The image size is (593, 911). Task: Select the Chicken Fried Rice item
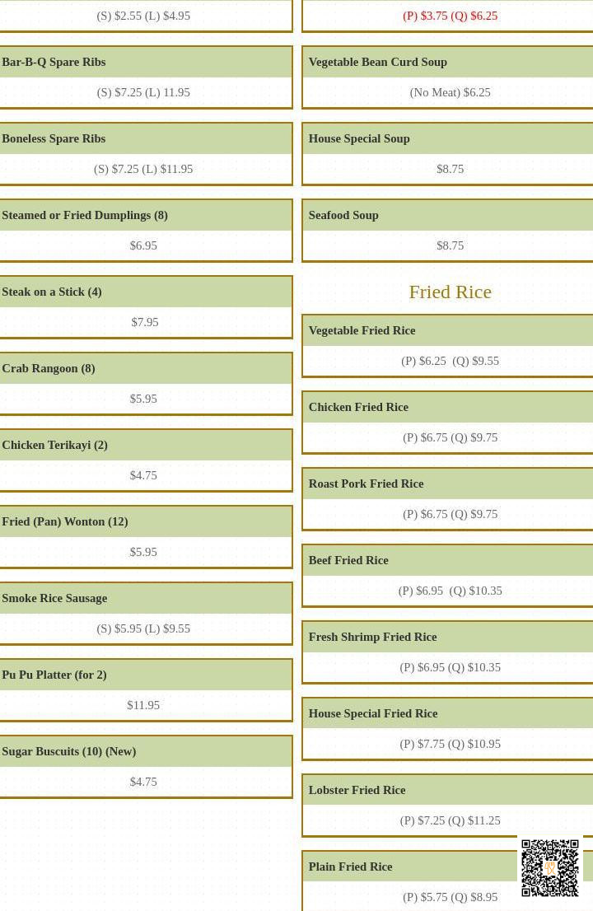pyautogui.click(x=358, y=408)
